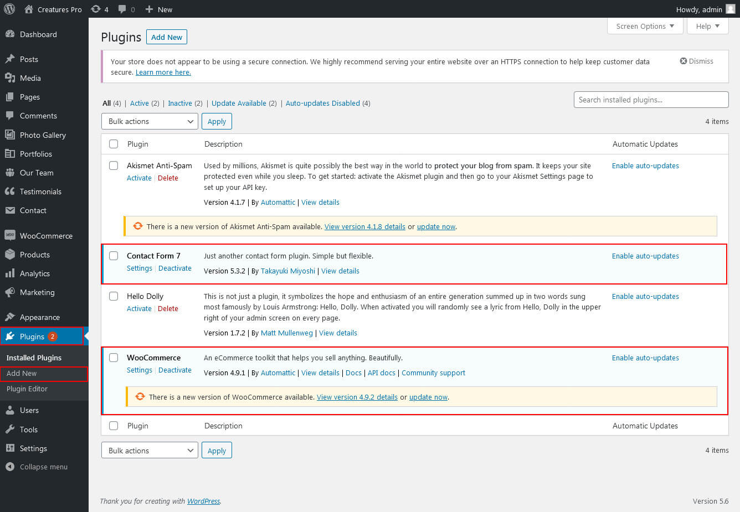Viewport: 740px width, 512px height.
Task: Enable auto-updates for Akismet Anti-Spam
Action: click(645, 166)
